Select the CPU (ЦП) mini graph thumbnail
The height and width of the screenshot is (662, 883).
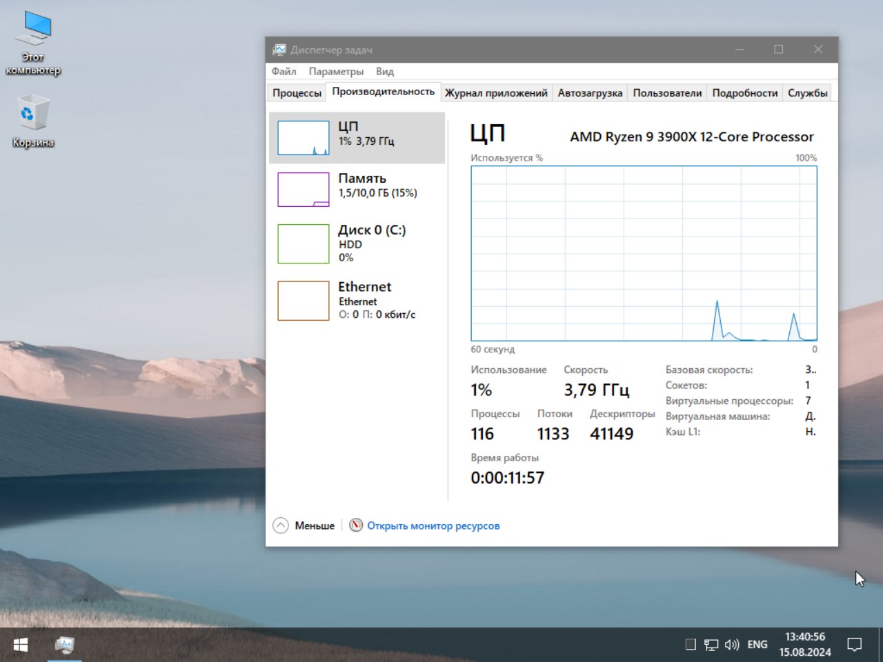tap(303, 138)
